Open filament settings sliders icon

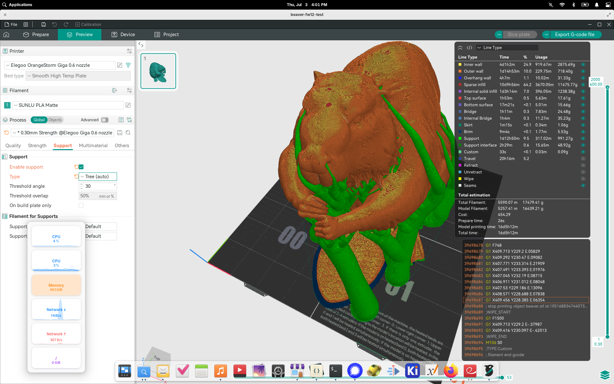[129, 91]
